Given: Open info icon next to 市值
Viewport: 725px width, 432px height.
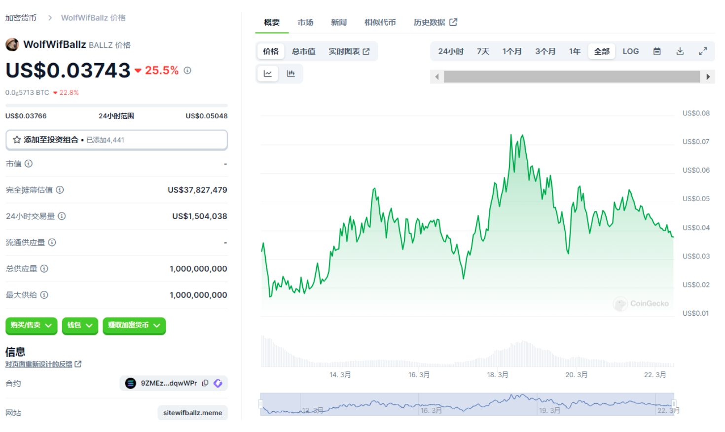Looking at the screenshot, I should 29,164.
